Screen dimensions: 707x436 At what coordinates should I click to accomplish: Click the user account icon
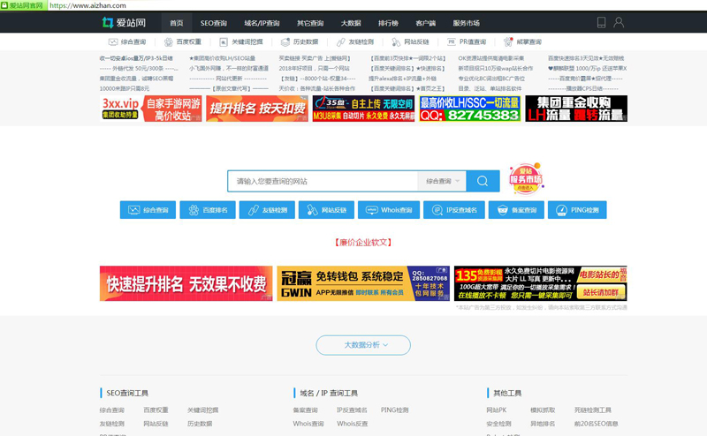tap(619, 22)
